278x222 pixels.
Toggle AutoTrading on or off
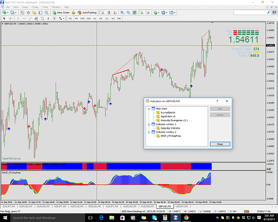(87, 12)
